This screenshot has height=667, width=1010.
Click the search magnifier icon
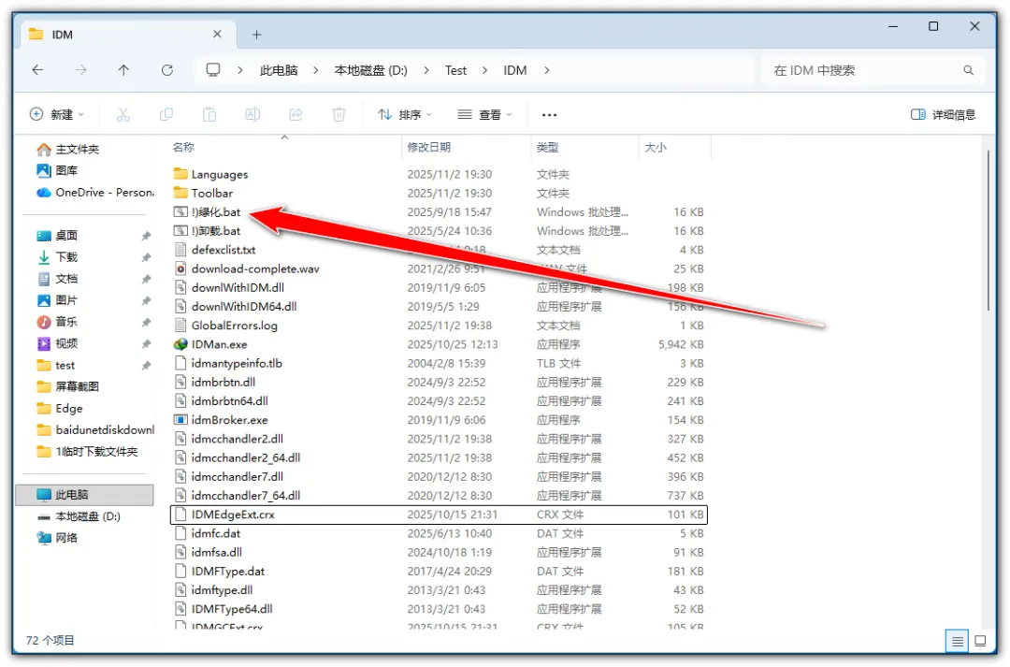[968, 70]
